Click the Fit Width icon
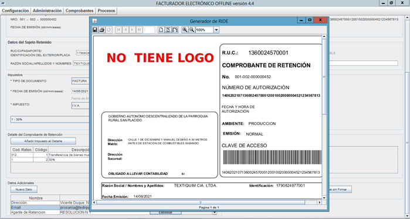This screenshot has height=219, width=410. click(175, 30)
